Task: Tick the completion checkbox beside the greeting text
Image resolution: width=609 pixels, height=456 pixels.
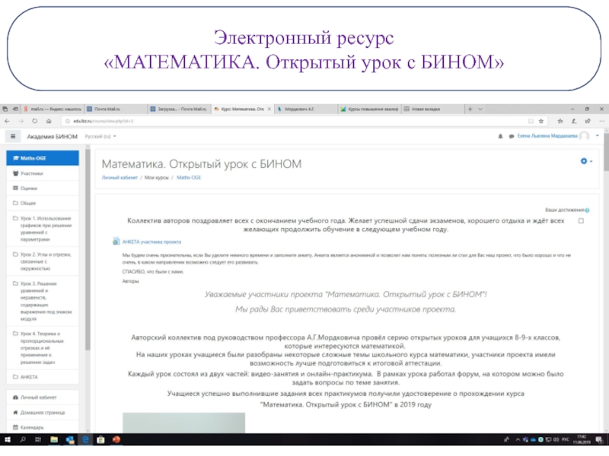Action: 581,220
